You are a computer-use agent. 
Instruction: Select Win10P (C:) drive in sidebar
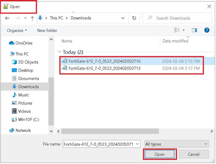(25, 120)
